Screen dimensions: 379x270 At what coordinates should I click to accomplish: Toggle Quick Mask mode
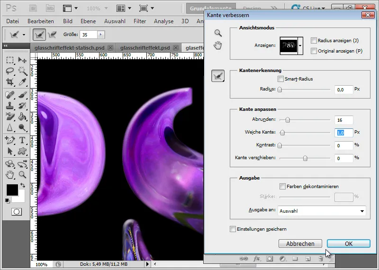click(x=17, y=212)
